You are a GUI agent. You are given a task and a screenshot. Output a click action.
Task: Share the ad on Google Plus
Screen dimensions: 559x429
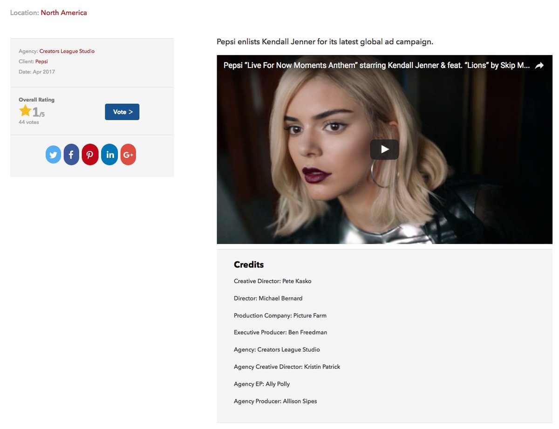click(x=128, y=155)
